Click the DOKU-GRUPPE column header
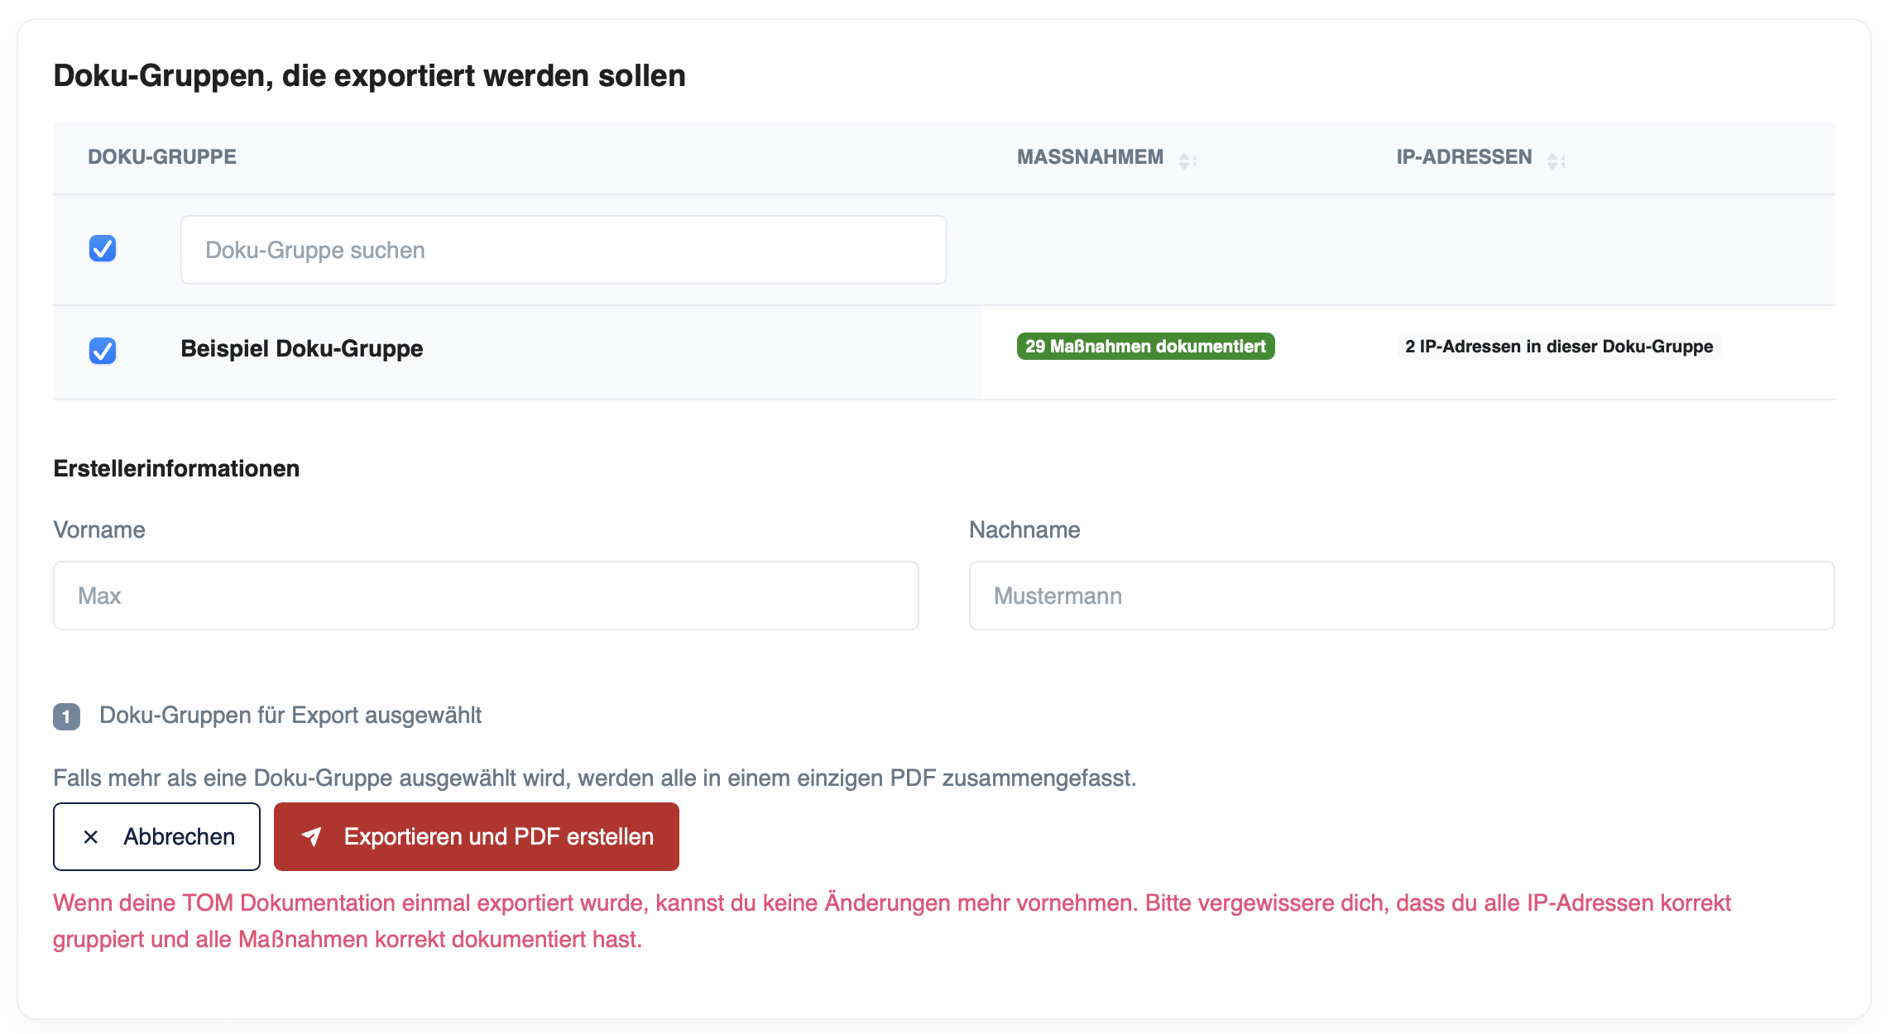Viewport: 1890px width, 1034px height. (162, 157)
